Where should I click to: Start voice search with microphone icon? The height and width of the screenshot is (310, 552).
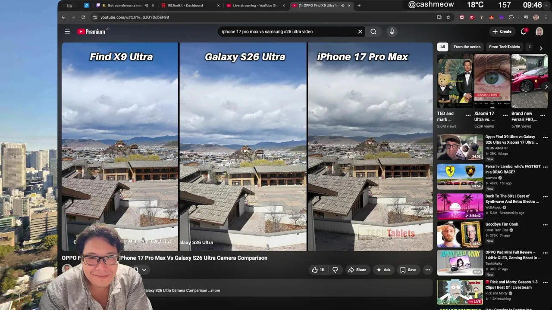click(x=392, y=31)
